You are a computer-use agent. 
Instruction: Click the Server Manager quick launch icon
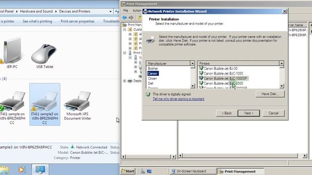[x=143, y=172]
